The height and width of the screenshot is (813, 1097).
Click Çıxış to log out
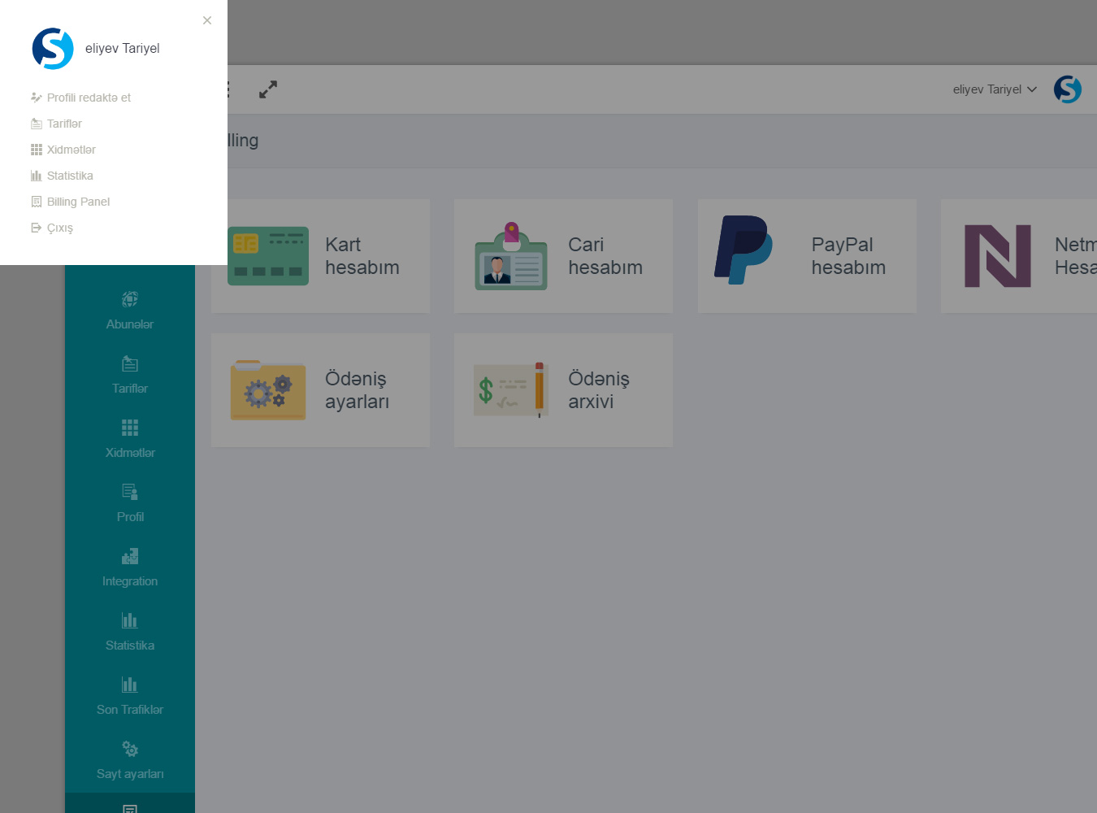[x=59, y=228]
